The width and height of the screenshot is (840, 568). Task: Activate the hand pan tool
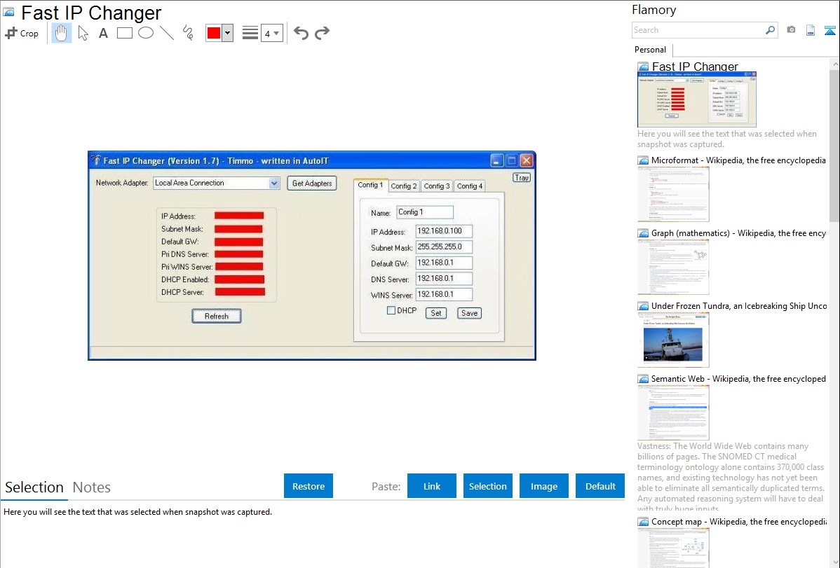coord(61,33)
